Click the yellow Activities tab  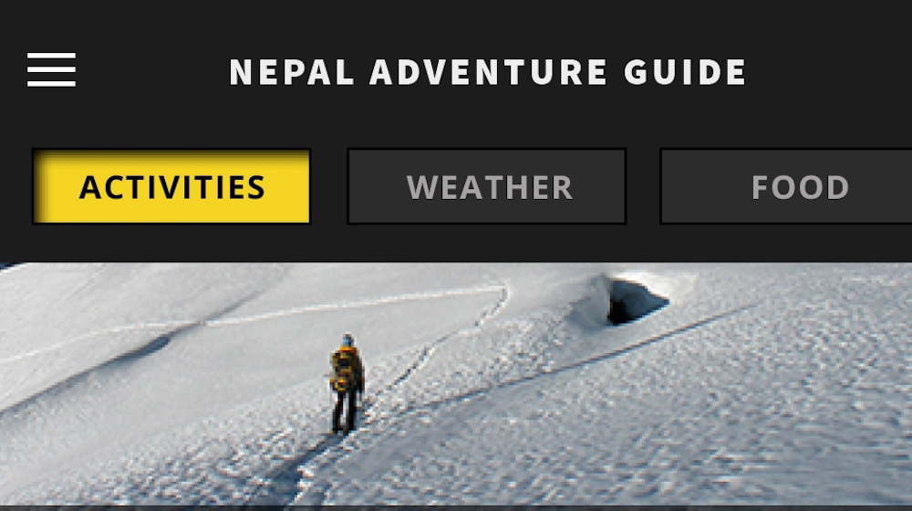click(x=171, y=186)
